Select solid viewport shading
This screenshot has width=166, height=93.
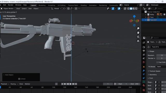[131, 9]
